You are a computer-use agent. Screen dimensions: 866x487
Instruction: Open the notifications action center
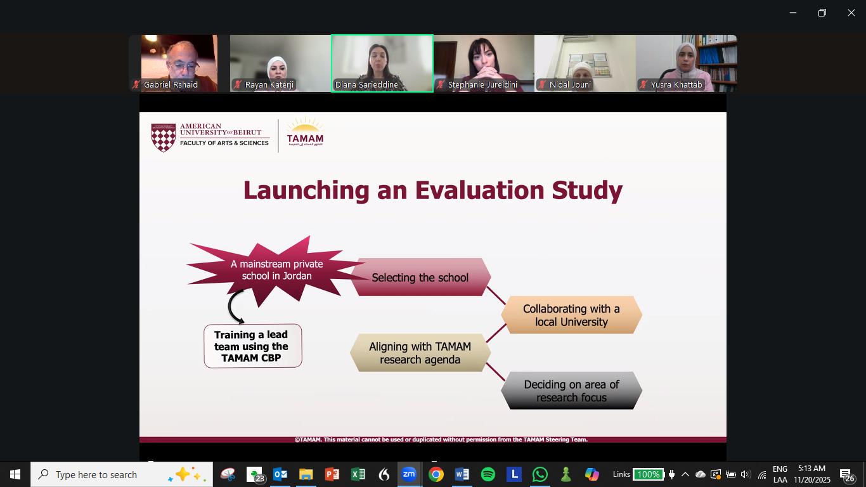pos(847,474)
